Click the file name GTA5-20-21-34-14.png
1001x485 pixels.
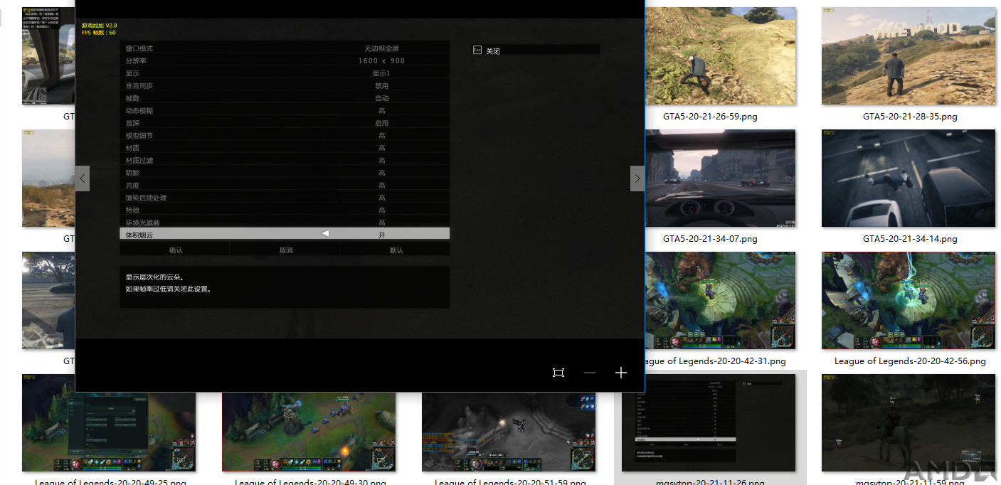pyautogui.click(x=910, y=239)
